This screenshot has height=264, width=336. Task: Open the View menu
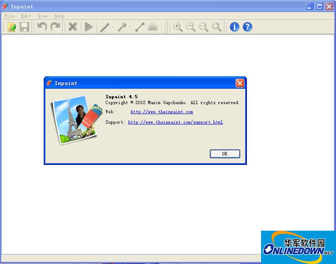click(42, 16)
